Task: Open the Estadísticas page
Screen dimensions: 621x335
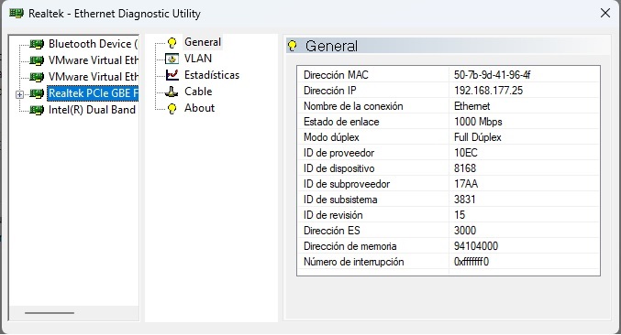Action: (212, 75)
